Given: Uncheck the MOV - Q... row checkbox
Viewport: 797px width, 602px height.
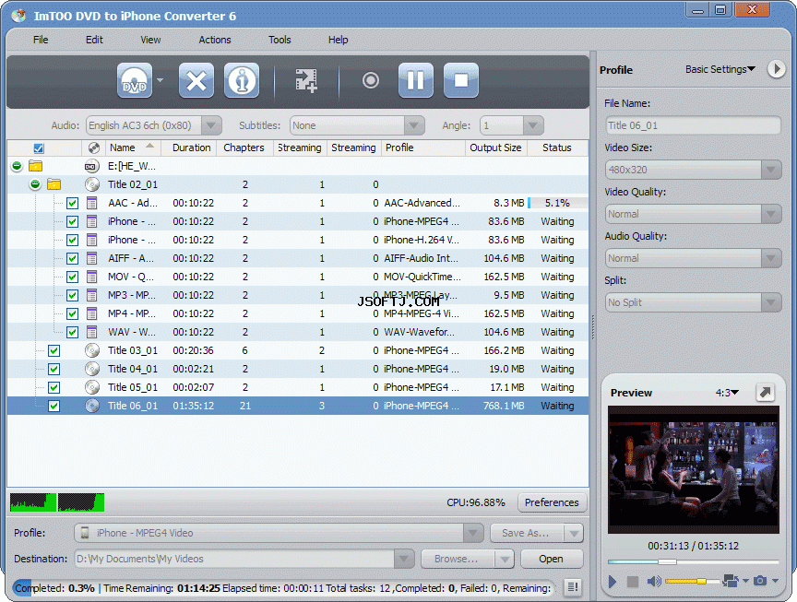Looking at the screenshot, I should coord(73,277).
